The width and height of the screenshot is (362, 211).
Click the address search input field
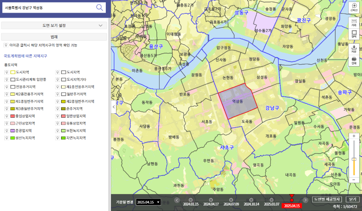tap(49, 7)
